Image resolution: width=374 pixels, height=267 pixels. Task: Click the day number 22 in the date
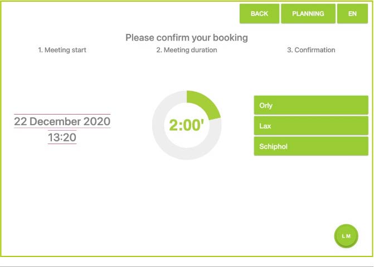pyautogui.click(x=21, y=121)
